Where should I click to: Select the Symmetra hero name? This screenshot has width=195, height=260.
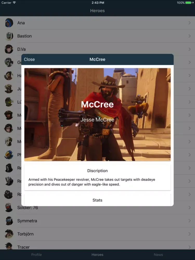tap(27, 221)
